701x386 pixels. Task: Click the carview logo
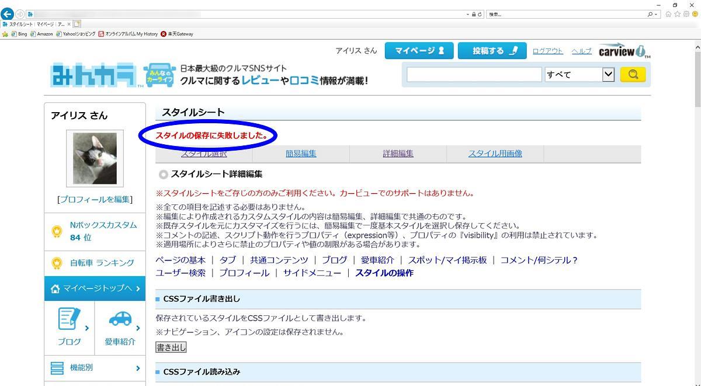[x=624, y=51]
